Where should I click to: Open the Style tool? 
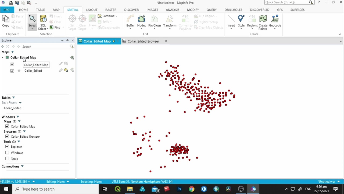pos(241,22)
